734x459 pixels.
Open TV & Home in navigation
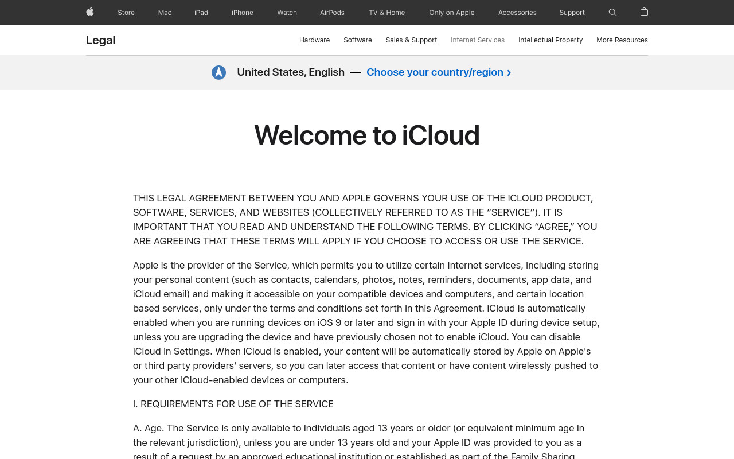pyautogui.click(x=387, y=13)
